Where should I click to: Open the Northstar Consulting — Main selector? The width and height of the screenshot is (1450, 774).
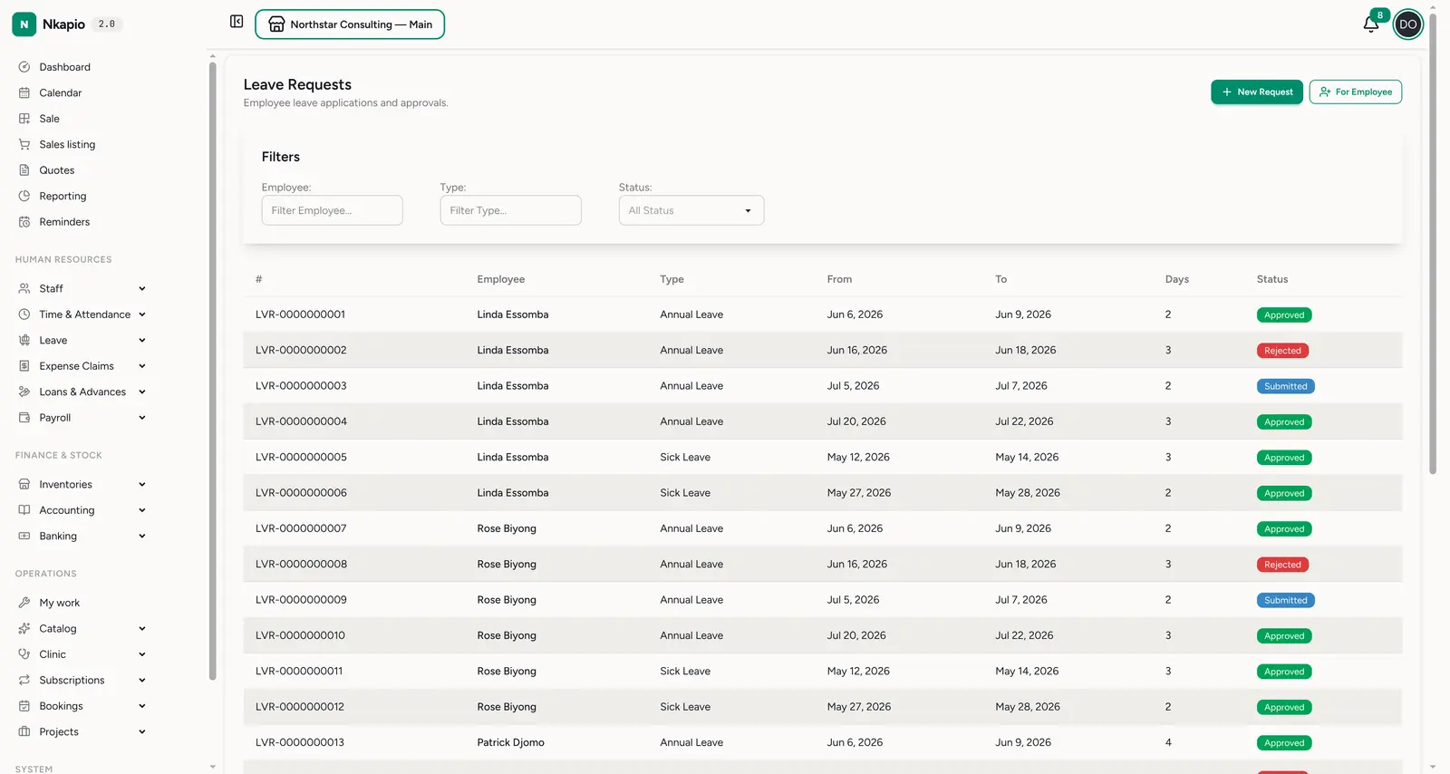[x=350, y=24]
